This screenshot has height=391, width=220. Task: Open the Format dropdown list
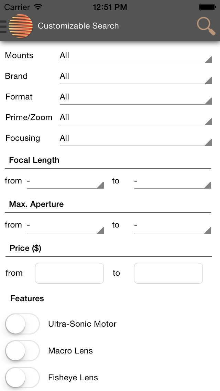(x=135, y=97)
